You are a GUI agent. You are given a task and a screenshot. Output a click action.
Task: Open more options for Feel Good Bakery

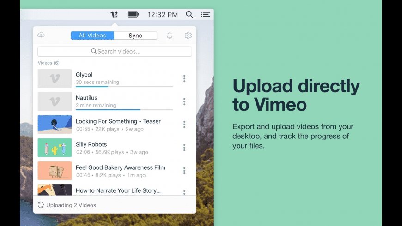click(x=184, y=171)
